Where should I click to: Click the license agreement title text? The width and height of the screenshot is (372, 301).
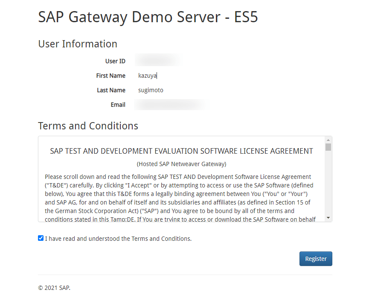181,151
